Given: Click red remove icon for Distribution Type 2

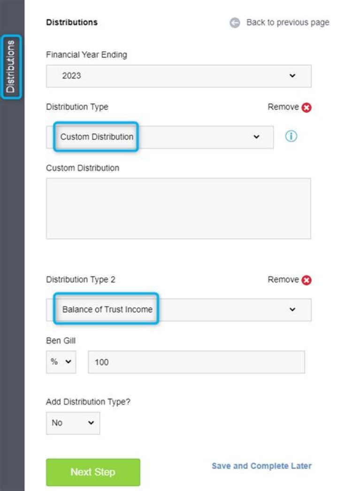Looking at the screenshot, I should coord(307,281).
